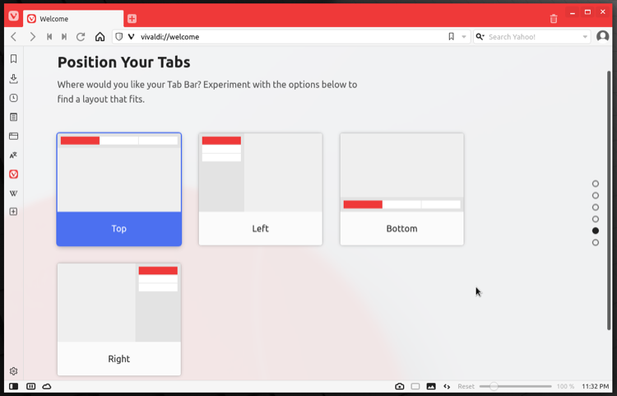Screen dimensions: 617x396
Task: Open the Bookmarks panel
Action: [13, 58]
